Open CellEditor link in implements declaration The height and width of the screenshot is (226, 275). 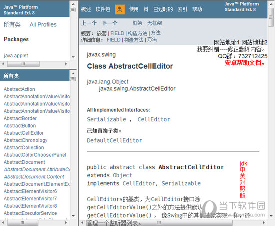pos(139,183)
